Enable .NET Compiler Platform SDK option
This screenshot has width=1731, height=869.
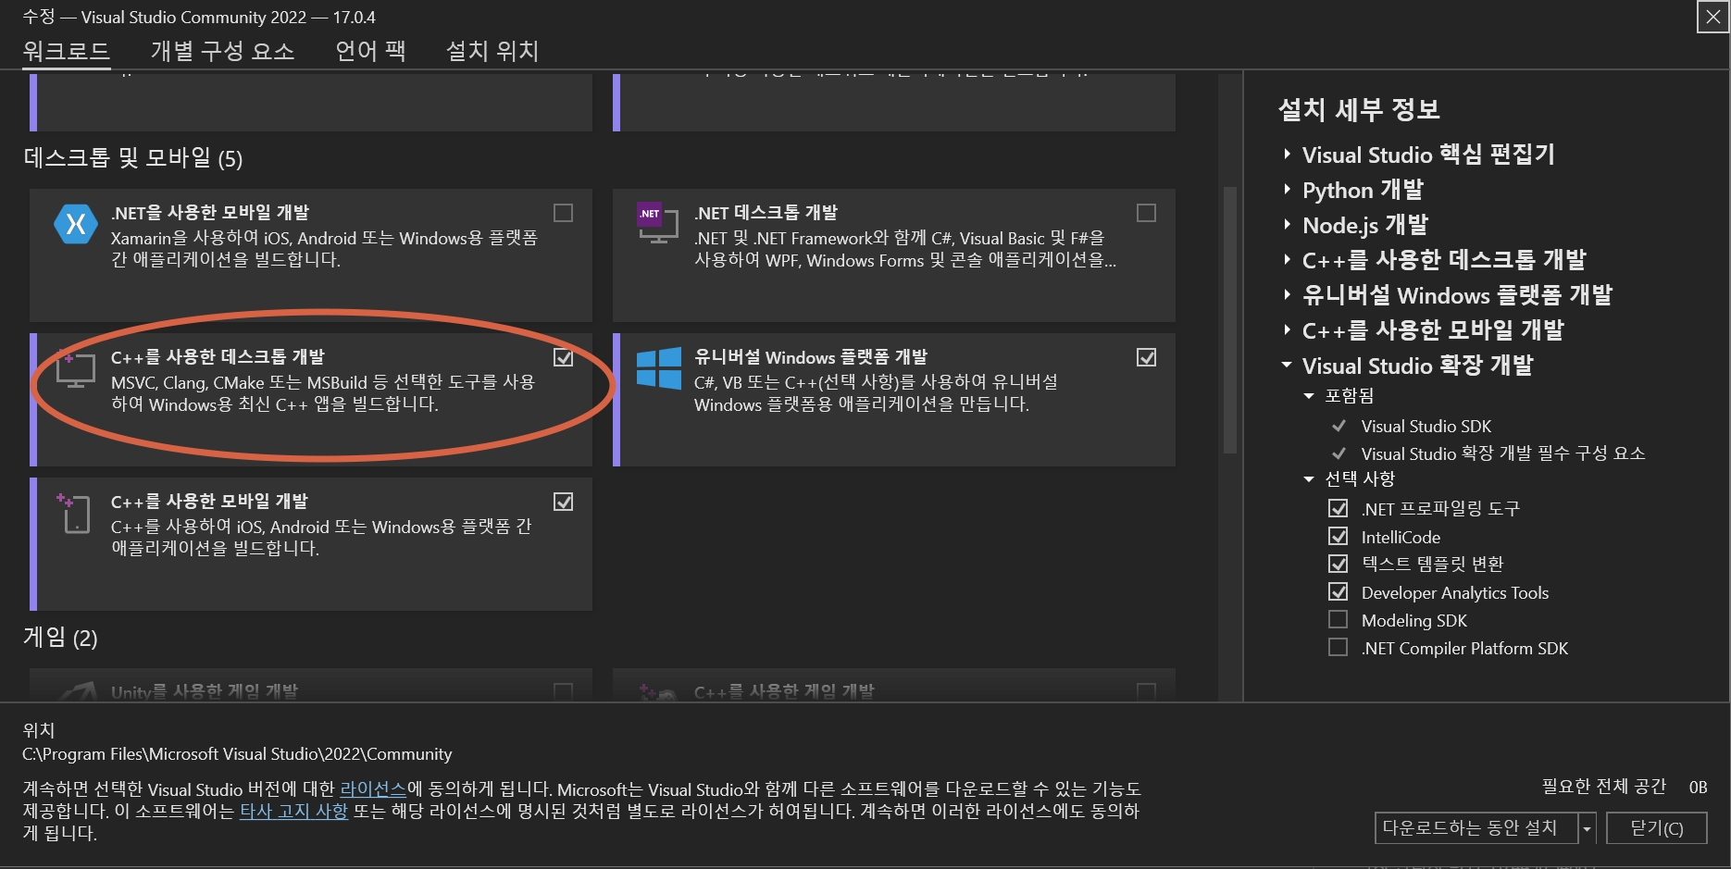pyautogui.click(x=1338, y=647)
